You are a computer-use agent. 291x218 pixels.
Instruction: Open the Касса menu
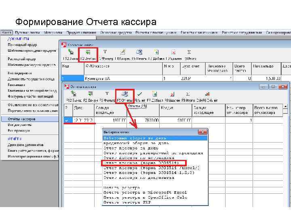pos(7,33)
